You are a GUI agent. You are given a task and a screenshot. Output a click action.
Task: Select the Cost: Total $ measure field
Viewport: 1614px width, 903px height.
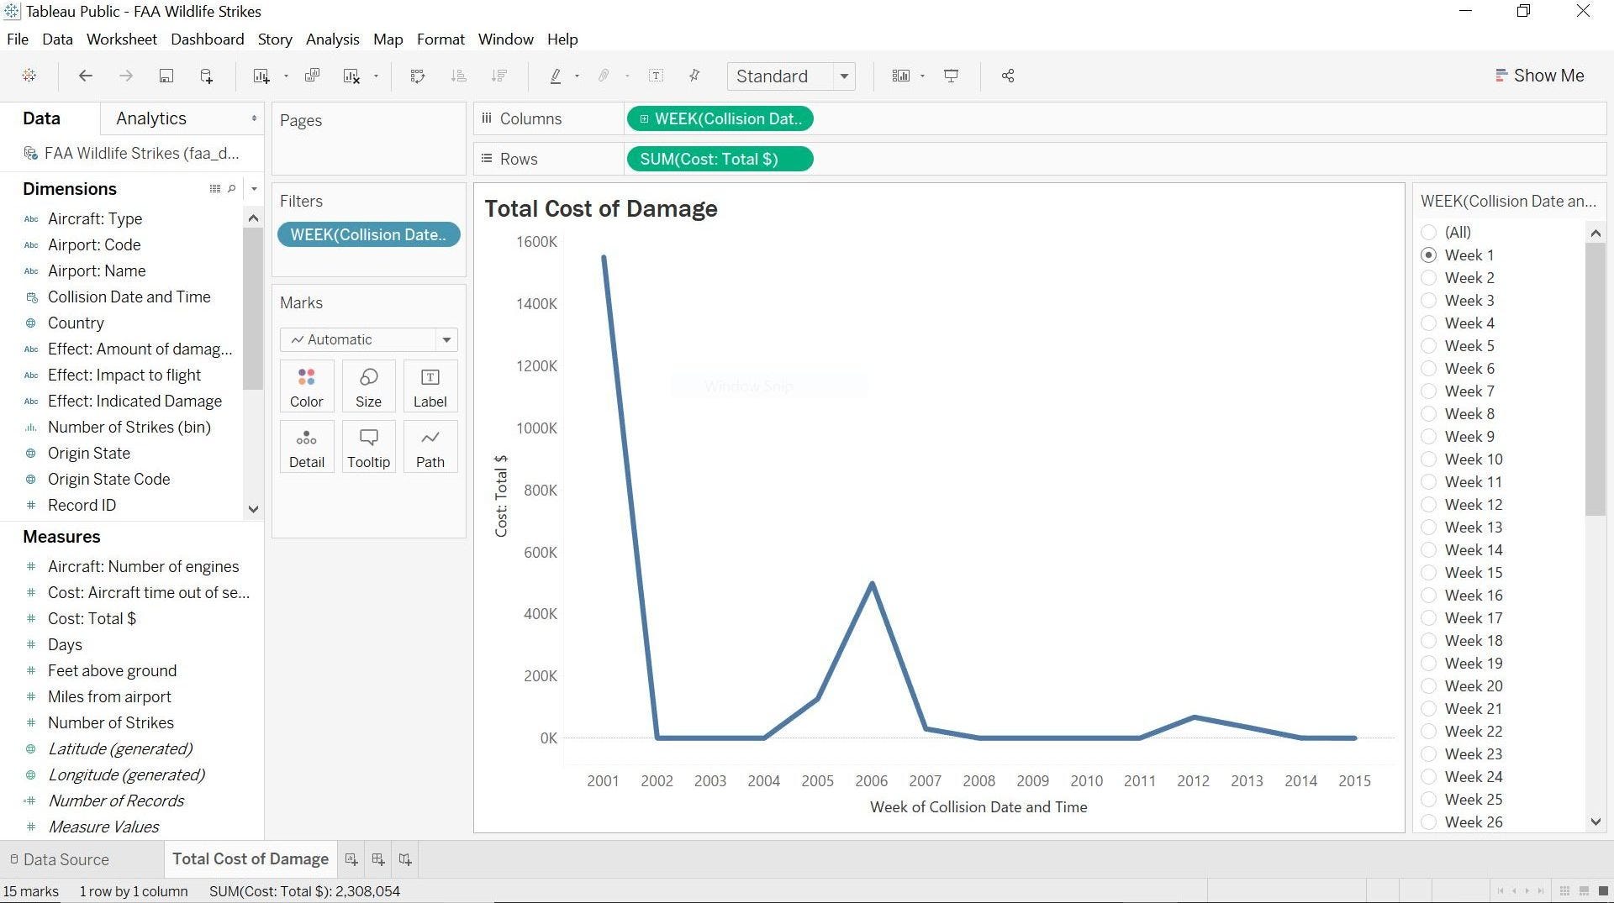point(92,618)
